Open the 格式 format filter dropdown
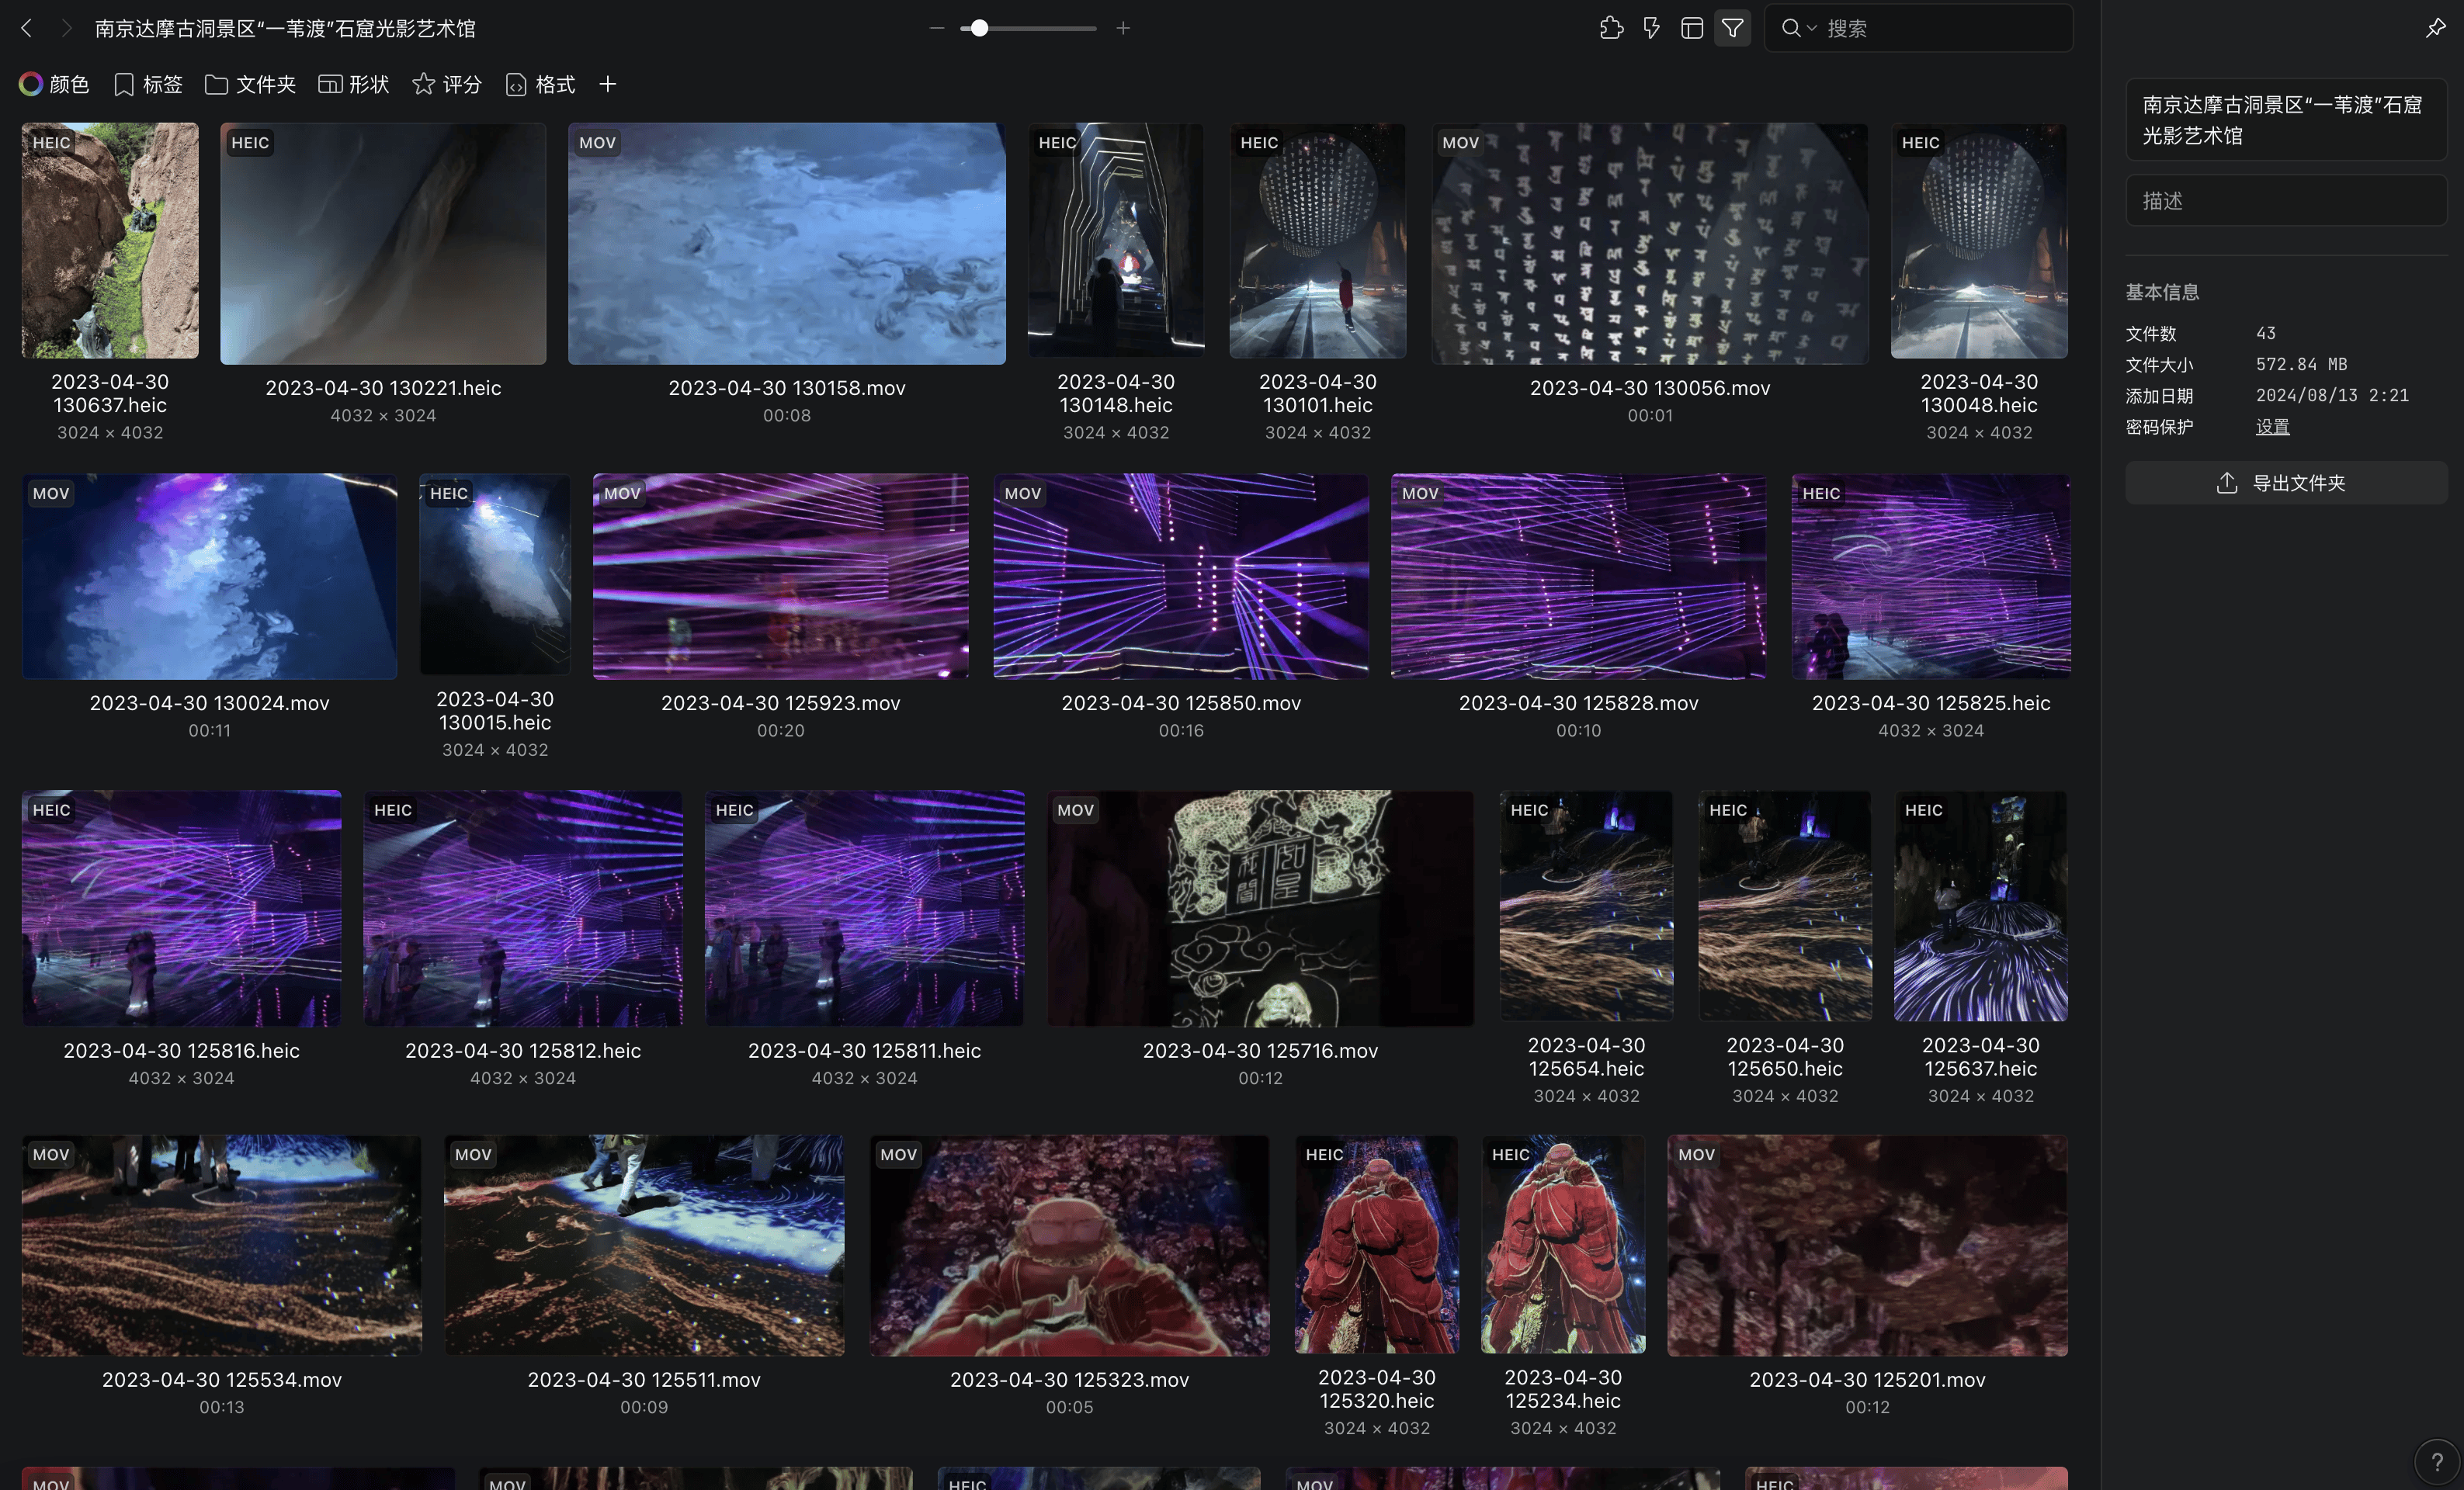Screen dimensions: 2464x1490 (540, 84)
